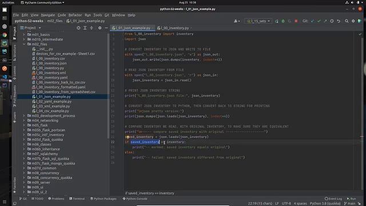
Task: Open Search Everywhere magnifier icon
Action: coord(347,21)
